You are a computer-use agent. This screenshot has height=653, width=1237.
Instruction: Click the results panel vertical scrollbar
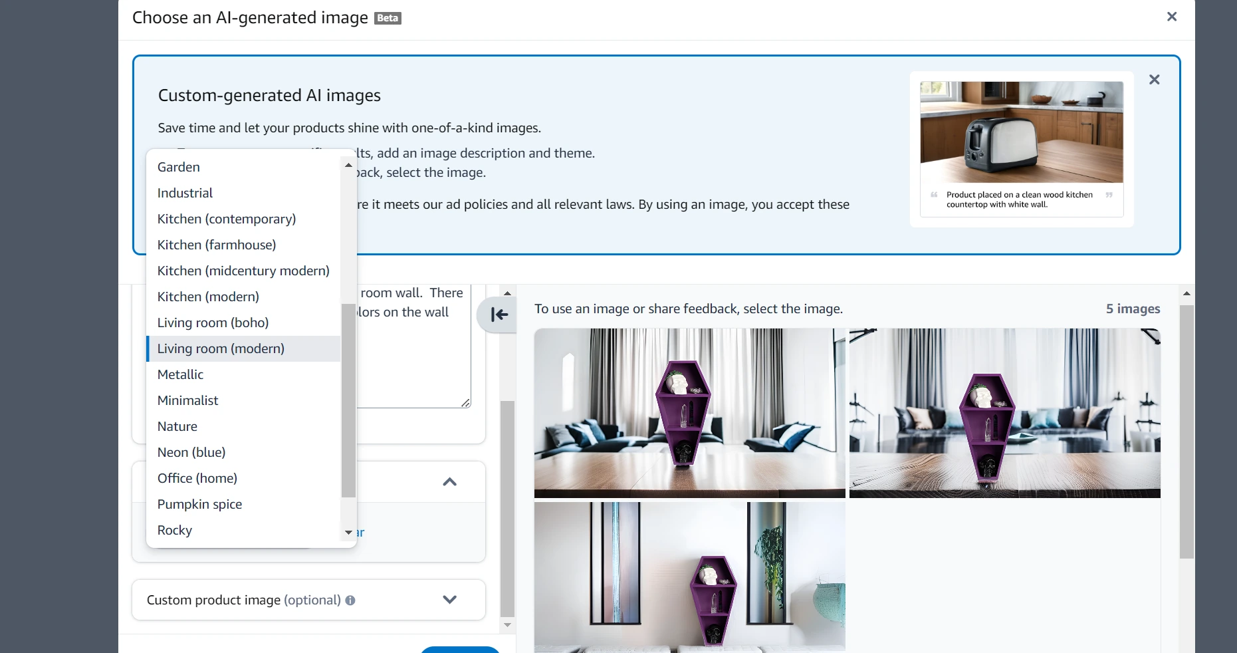1186,432
